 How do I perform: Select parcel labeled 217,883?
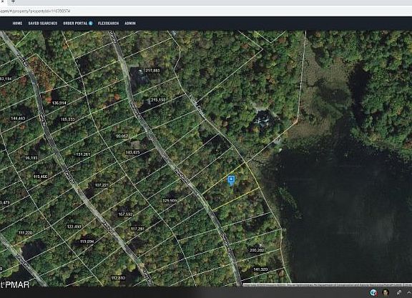pyautogui.click(x=152, y=71)
